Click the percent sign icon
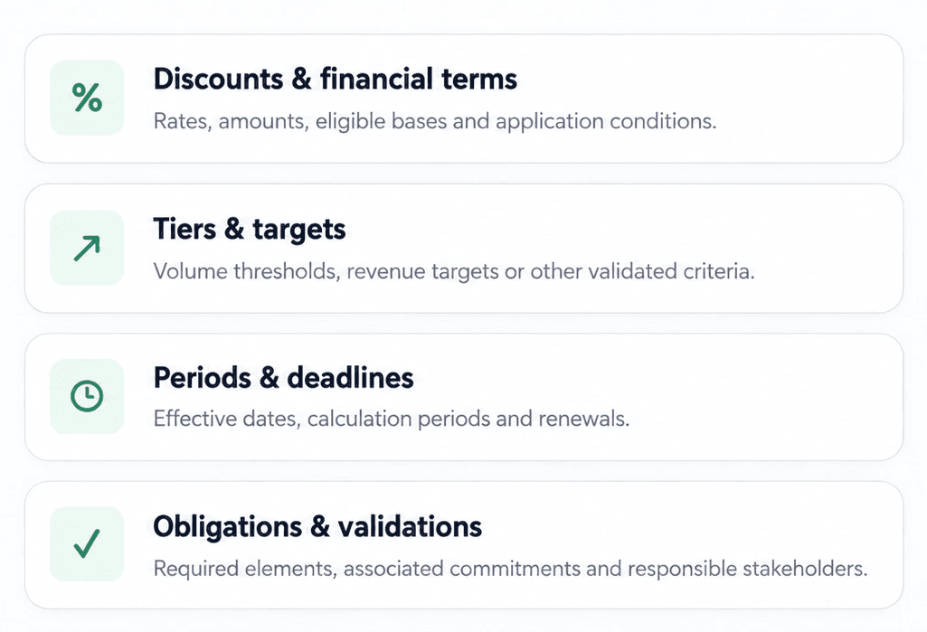Image resolution: width=927 pixels, height=632 pixels. pos(87,98)
